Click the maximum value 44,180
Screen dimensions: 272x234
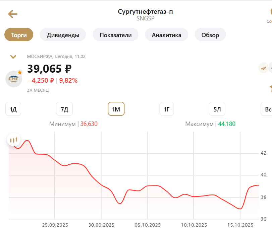227,124
